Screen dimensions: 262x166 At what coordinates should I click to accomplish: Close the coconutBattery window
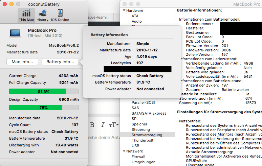[x=5, y=4]
